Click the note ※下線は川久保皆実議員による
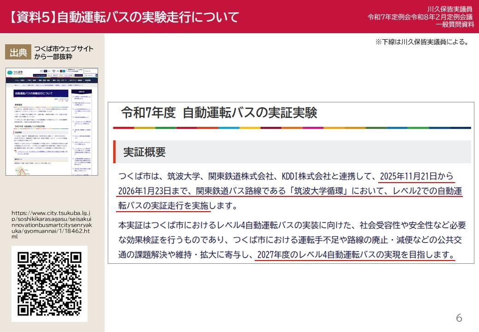 (422, 42)
